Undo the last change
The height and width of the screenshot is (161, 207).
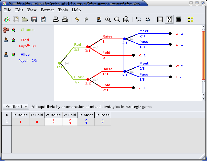click(77, 19)
